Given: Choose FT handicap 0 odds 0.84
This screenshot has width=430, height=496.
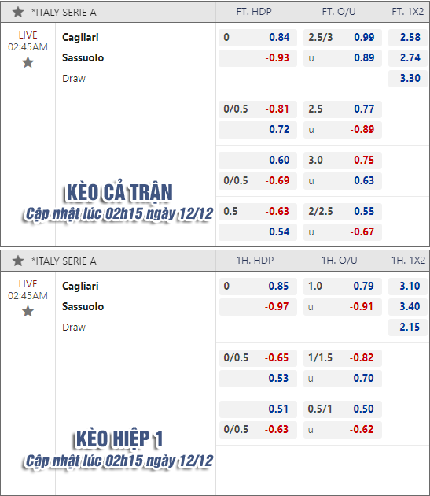Looking at the screenshot, I should click(x=258, y=37).
